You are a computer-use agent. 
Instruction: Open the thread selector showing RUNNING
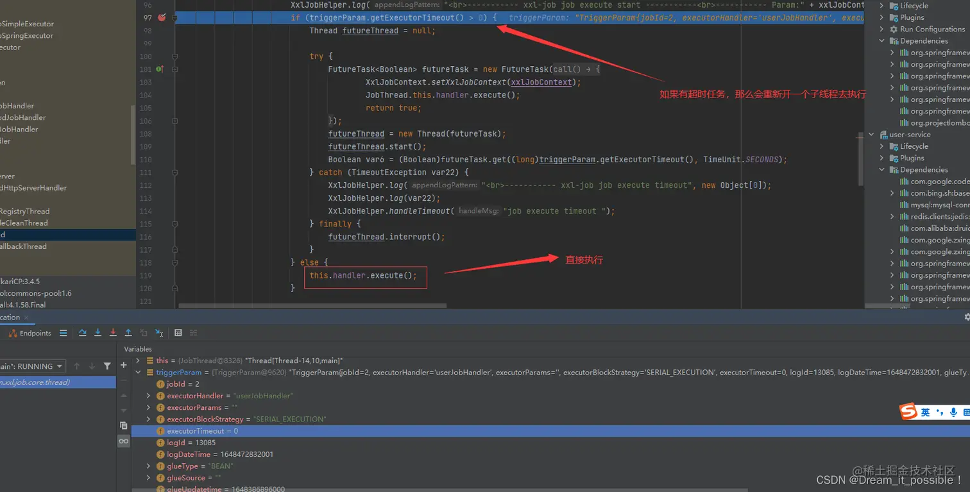32,366
